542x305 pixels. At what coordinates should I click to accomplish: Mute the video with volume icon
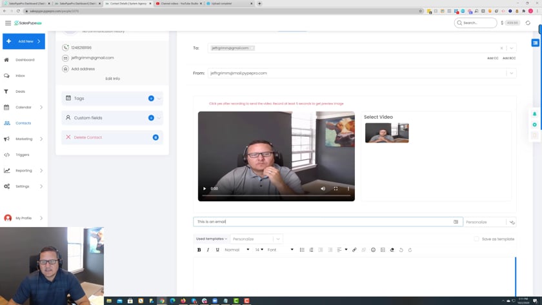point(323,188)
